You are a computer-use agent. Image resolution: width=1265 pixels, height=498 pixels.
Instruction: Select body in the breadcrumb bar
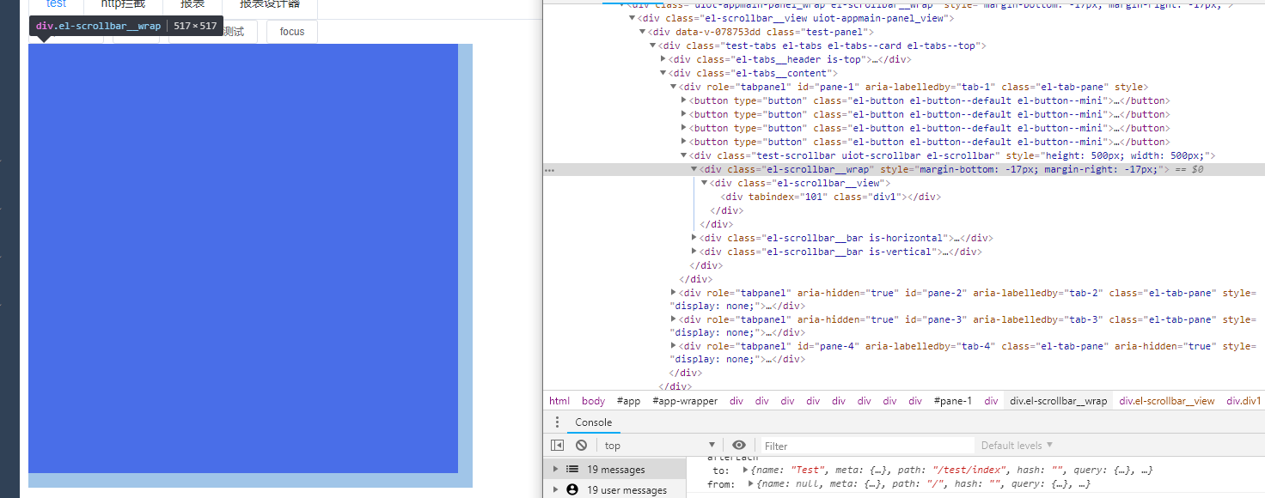click(593, 401)
